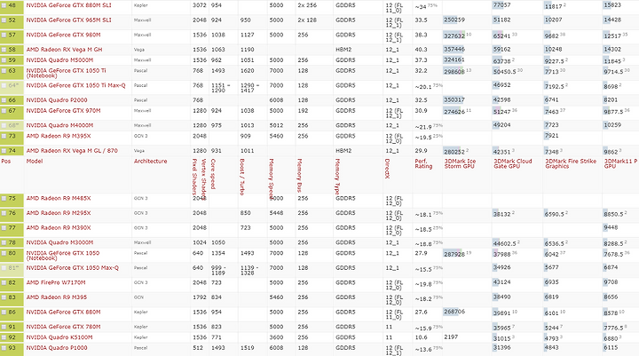Visit AMD Radeon RX Vega M GH page
This screenshot has width=639, height=356.
(64, 50)
